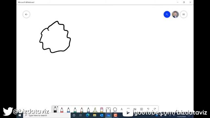The width and height of the screenshot is (210, 118).
Task: Open the blue invite someone button
Action: coord(167,14)
